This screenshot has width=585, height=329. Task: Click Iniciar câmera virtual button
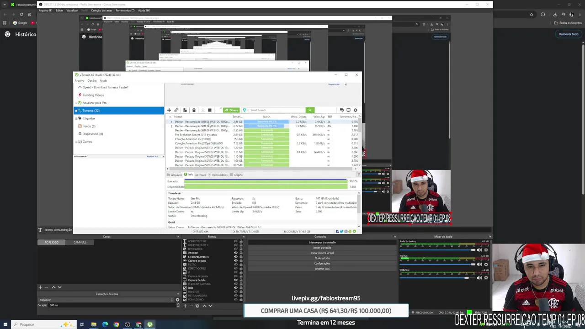click(x=322, y=253)
